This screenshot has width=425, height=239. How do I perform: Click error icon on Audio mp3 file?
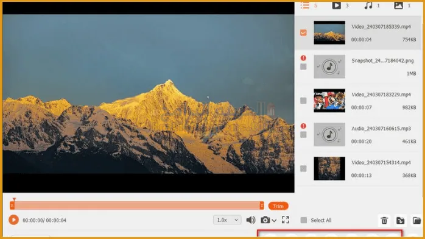pyautogui.click(x=304, y=126)
